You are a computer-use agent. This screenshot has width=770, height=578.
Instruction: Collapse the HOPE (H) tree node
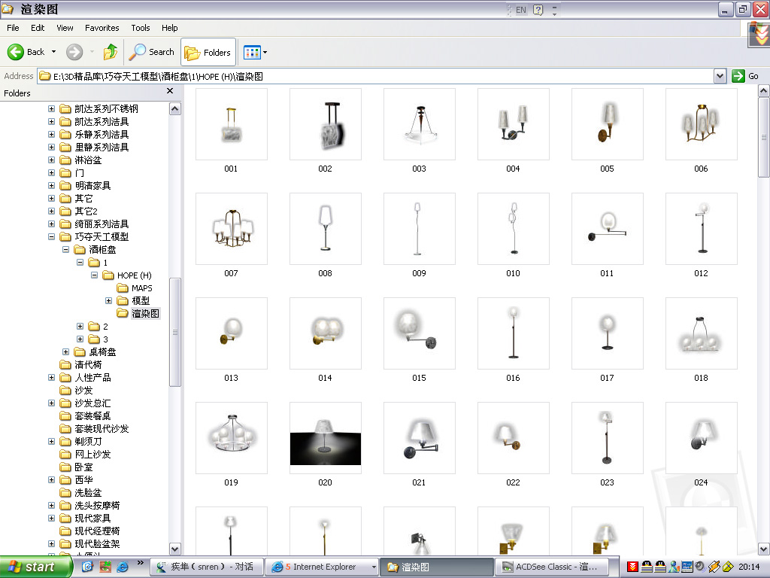click(95, 275)
